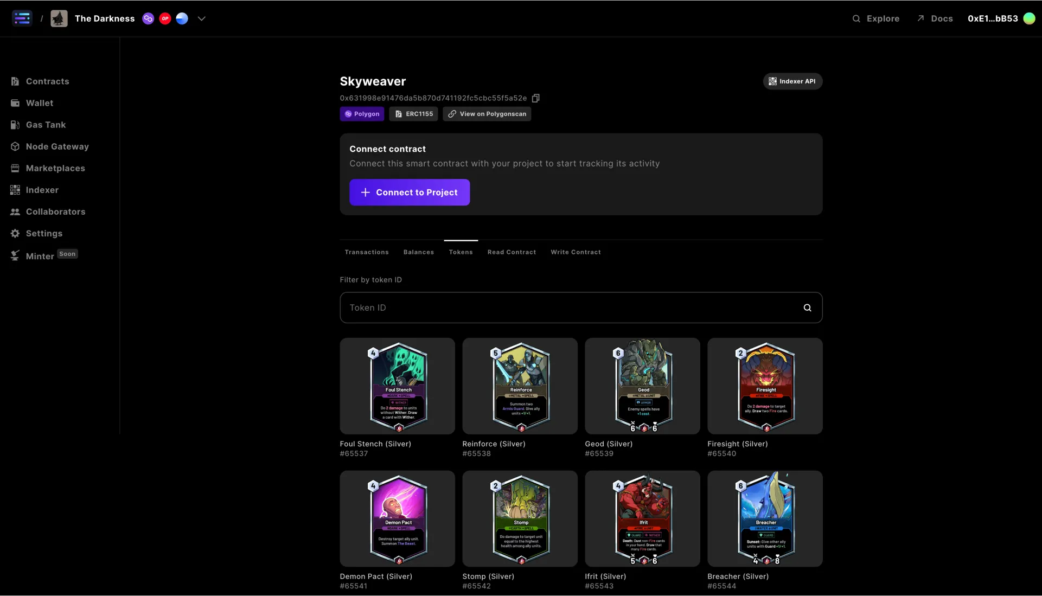This screenshot has height=596, width=1042.
Task: Click the Indexer API button
Action: (793, 81)
